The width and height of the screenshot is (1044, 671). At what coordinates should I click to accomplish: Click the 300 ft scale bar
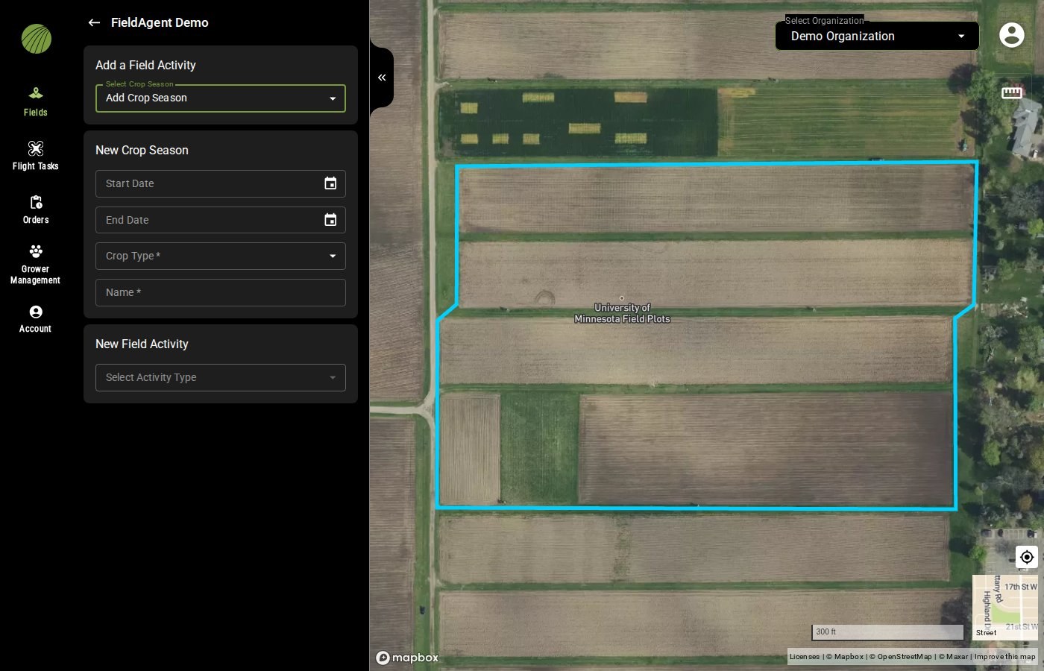click(887, 632)
